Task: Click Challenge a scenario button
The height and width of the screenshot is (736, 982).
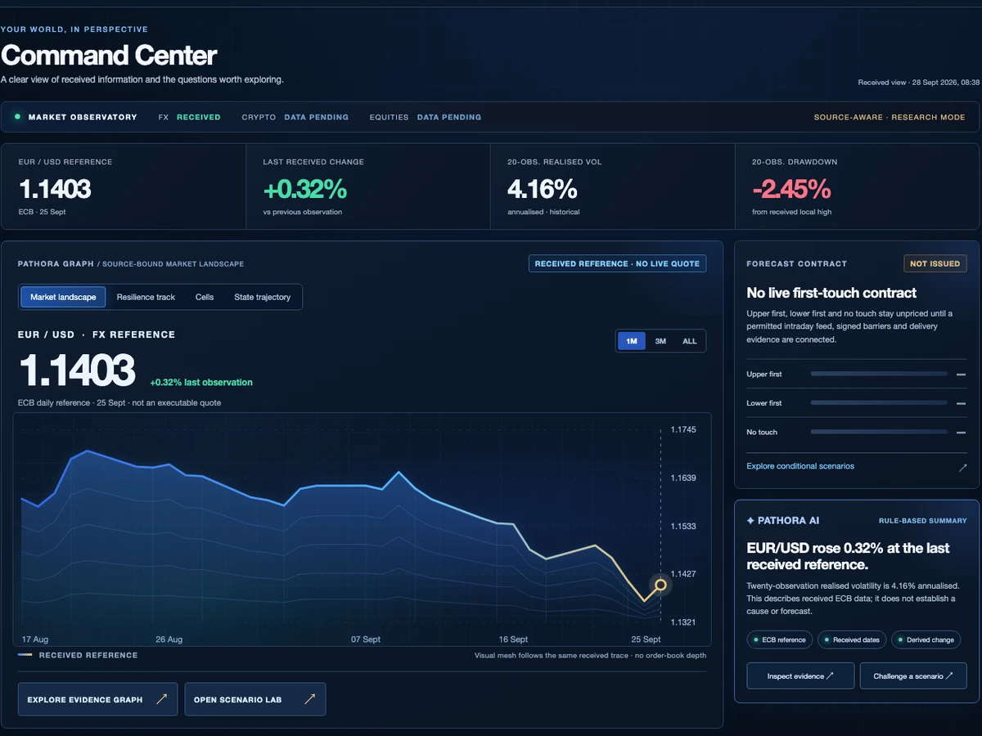Action: pyautogui.click(x=913, y=676)
